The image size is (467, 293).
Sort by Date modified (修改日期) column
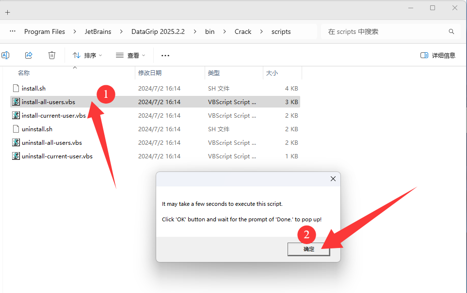[150, 73]
